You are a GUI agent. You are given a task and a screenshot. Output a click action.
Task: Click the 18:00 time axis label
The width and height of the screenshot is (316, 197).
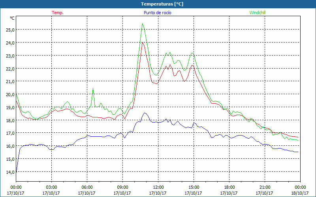click(x=229, y=188)
